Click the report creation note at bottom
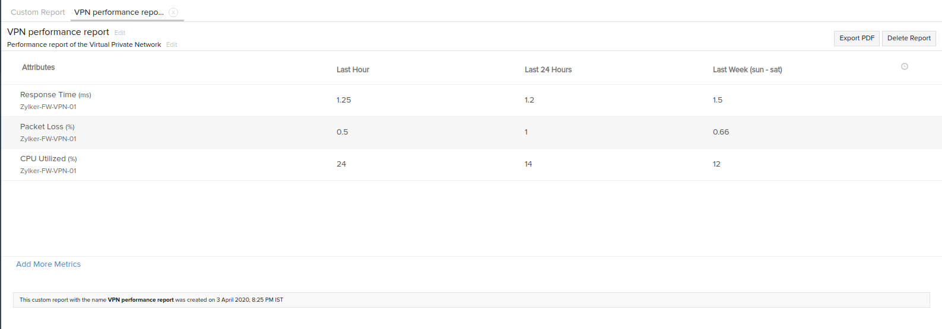 point(151,300)
